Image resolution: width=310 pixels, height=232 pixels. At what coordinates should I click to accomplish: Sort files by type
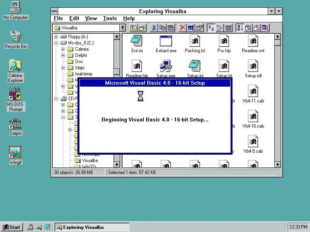248,28
